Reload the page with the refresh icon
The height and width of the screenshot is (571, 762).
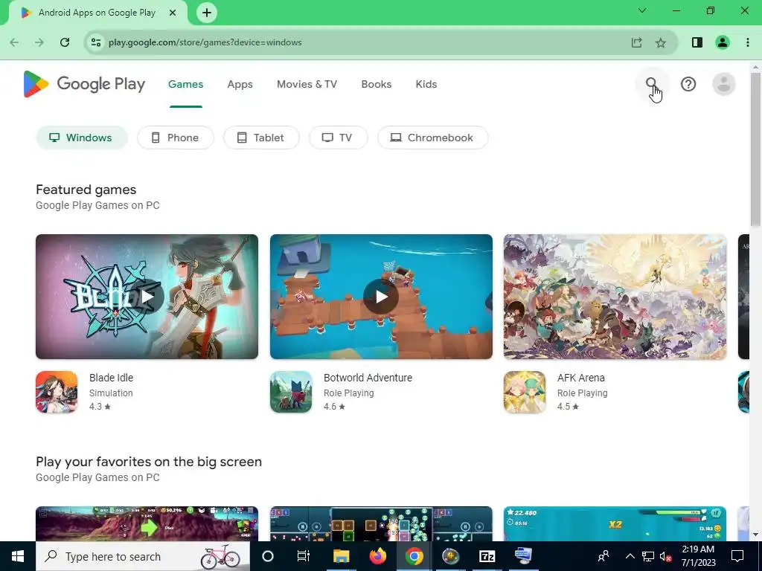click(x=65, y=42)
